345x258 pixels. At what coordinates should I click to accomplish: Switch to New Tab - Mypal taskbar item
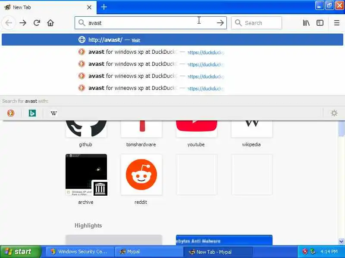point(218,252)
